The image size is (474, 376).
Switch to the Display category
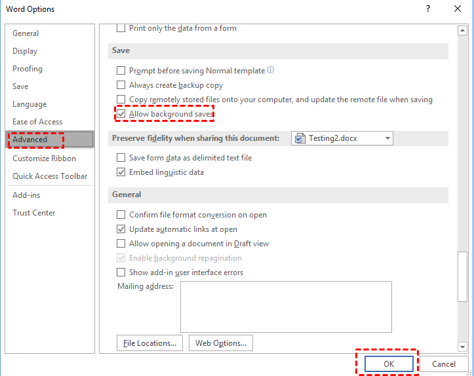[x=50, y=51]
